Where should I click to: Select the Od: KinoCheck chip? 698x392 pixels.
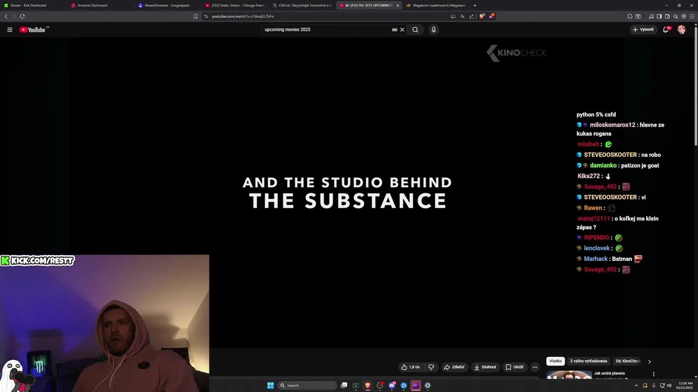click(x=628, y=361)
